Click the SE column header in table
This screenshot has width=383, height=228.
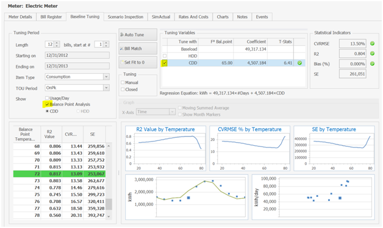(95, 134)
